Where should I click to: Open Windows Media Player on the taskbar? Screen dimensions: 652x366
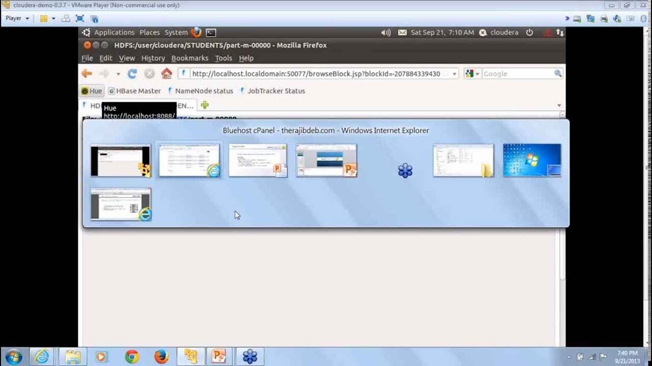click(101, 356)
